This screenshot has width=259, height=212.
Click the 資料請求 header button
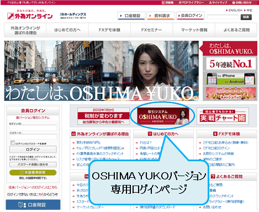(161, 16)
